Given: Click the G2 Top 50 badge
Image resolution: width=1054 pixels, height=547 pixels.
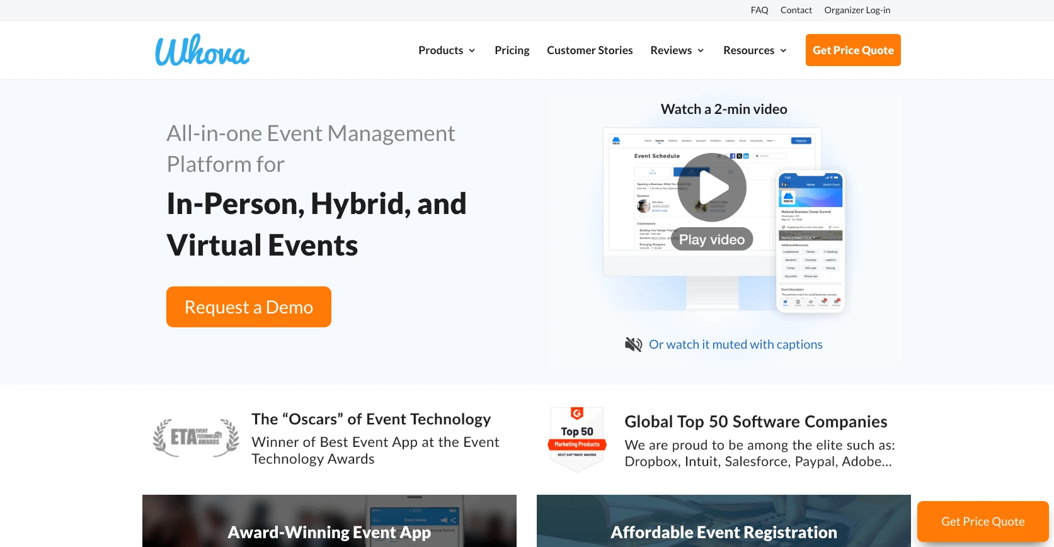Looking at the screenshot, I should 577,439.
